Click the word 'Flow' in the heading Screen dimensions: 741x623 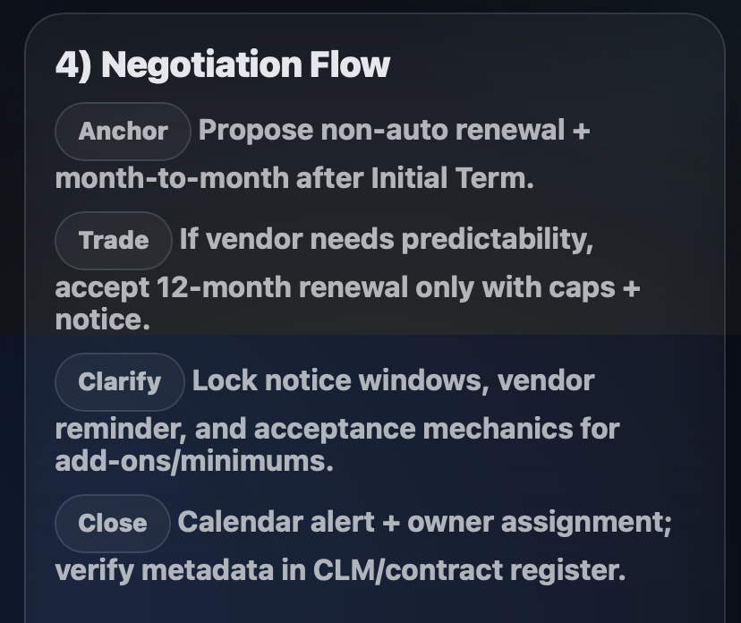pos(350,64)
